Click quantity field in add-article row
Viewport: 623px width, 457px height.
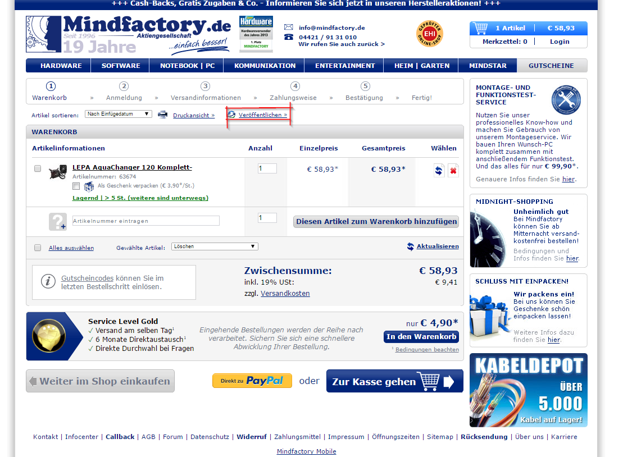tap(267, 218)
